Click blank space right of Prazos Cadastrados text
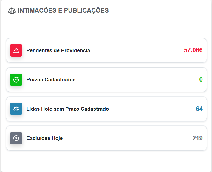 tap(137, 80)
